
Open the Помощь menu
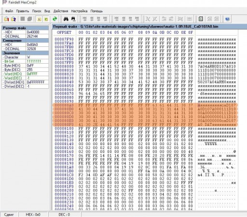coord(96,11)
